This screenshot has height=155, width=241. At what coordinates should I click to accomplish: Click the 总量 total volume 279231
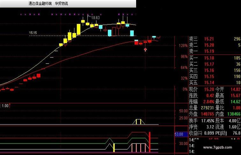click(x=207, y=108)
